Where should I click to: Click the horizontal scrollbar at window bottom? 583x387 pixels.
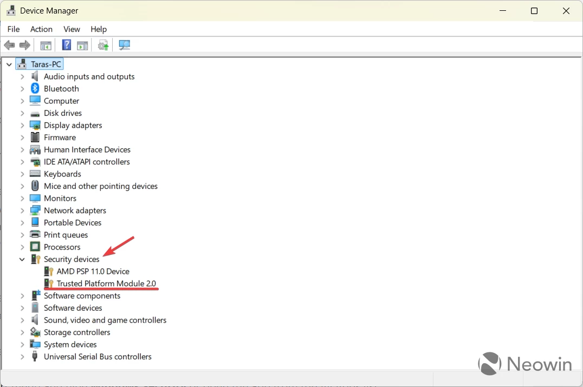pos(217,379)
